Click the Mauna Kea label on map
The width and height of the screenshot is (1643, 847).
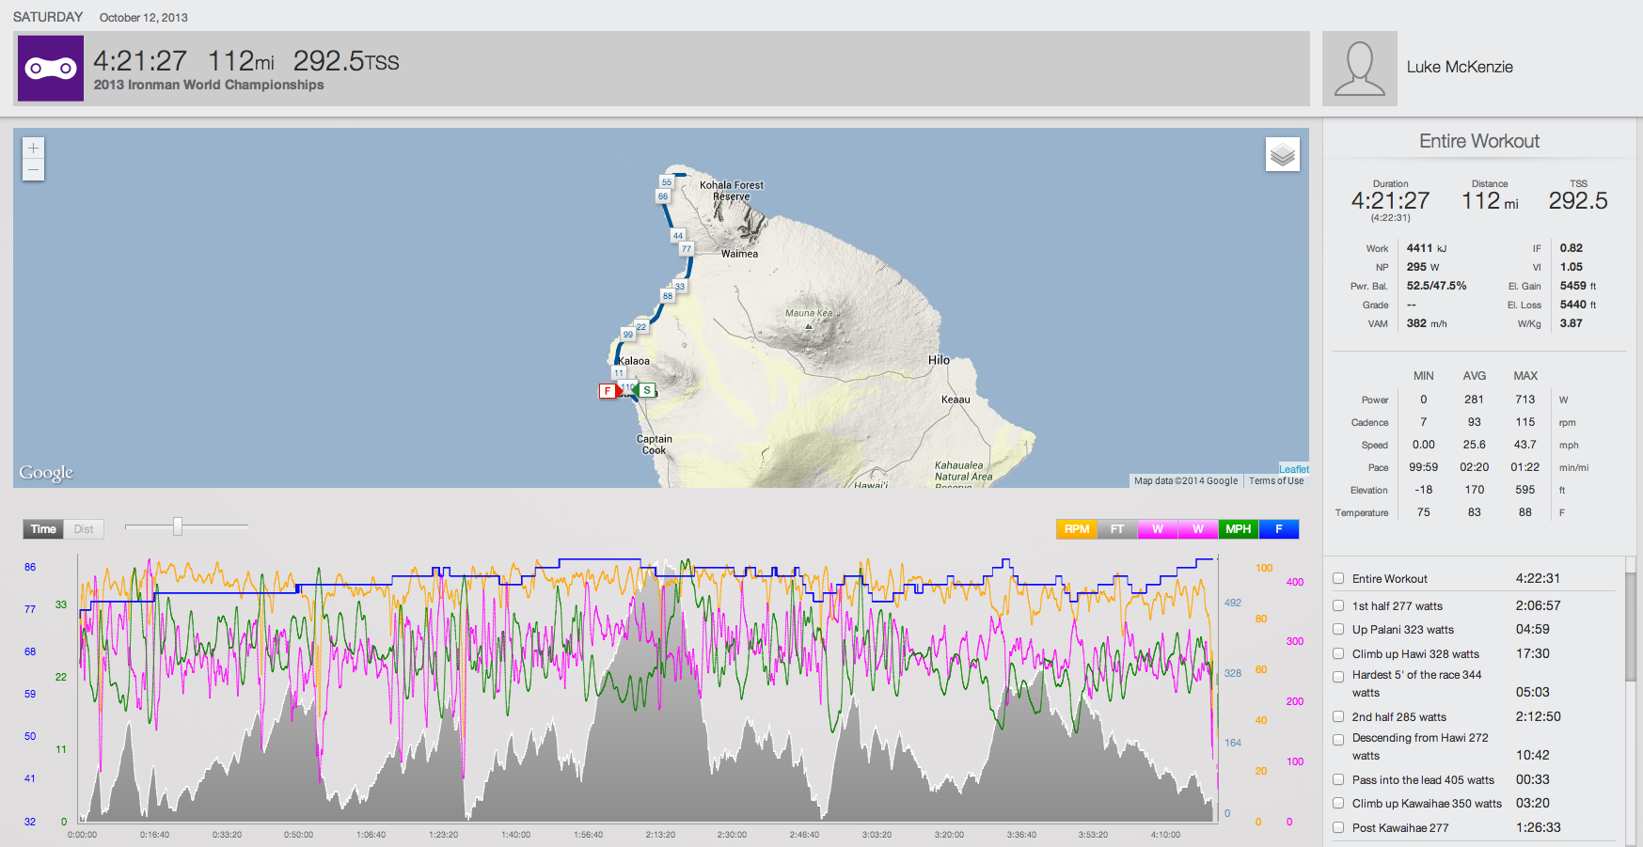[x=809, y=313]
